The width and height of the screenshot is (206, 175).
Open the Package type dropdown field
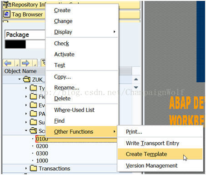pos(25,35)
